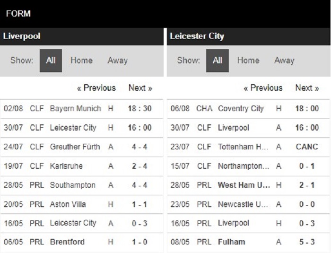Select the Brentford 1-0 match row
Screen dimensions: 331x253
pyautogui.click(x=81, y=242)
